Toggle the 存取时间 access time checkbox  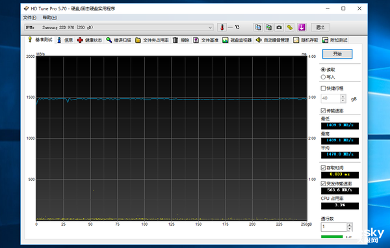point(323,167)
